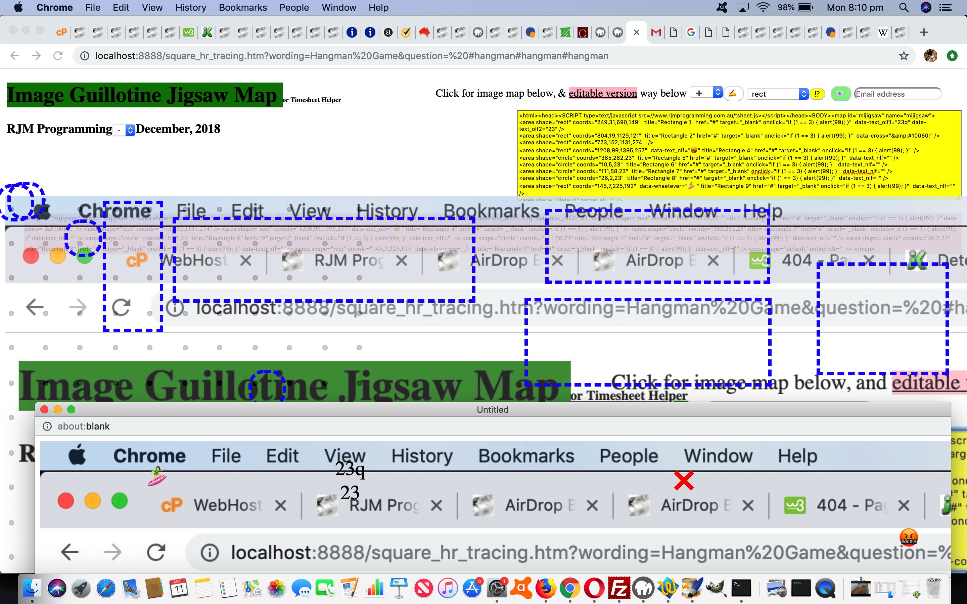The width and height of the screenshot is (967, 604).
Task: Open Opera from the Dock
Action: [x=594, y=588]
